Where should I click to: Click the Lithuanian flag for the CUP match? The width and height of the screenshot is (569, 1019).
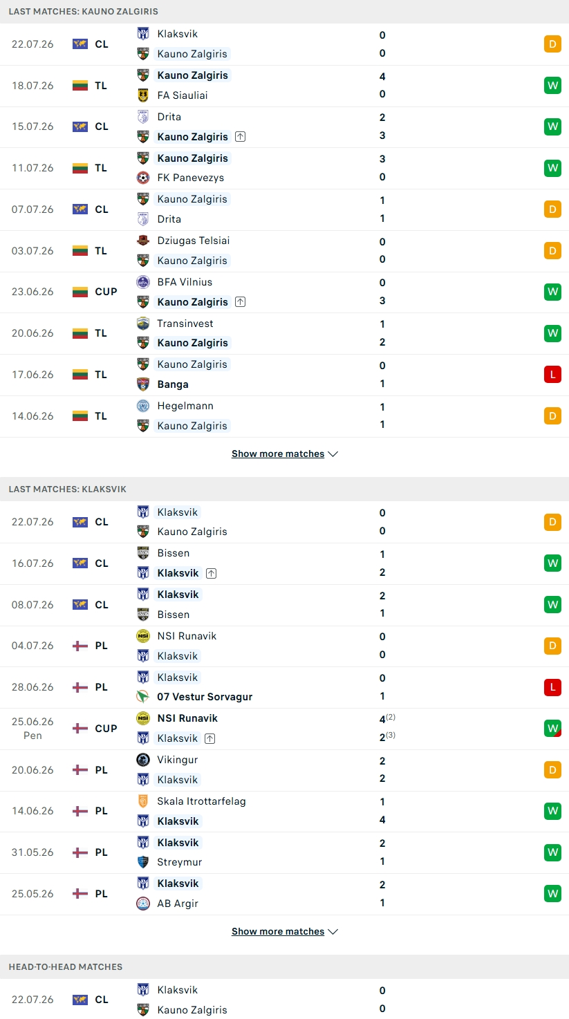(80, 292)
